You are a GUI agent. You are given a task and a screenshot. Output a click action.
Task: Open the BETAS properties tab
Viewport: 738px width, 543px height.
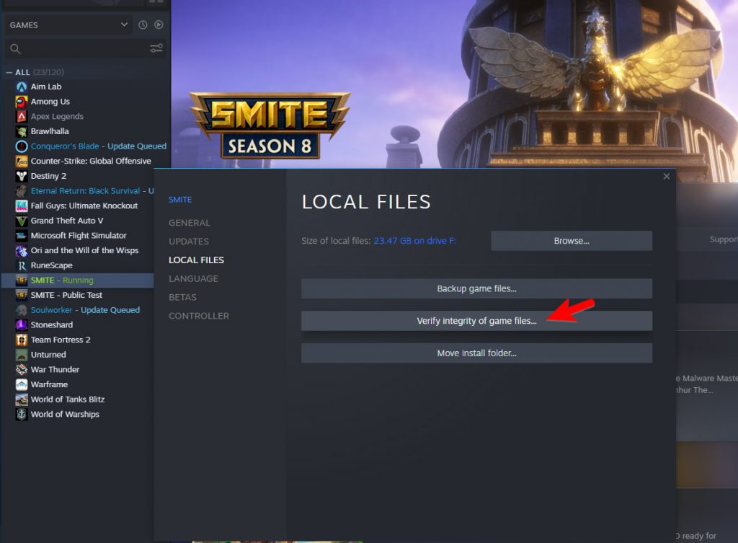pyautogui.click(x=182, y=297)
